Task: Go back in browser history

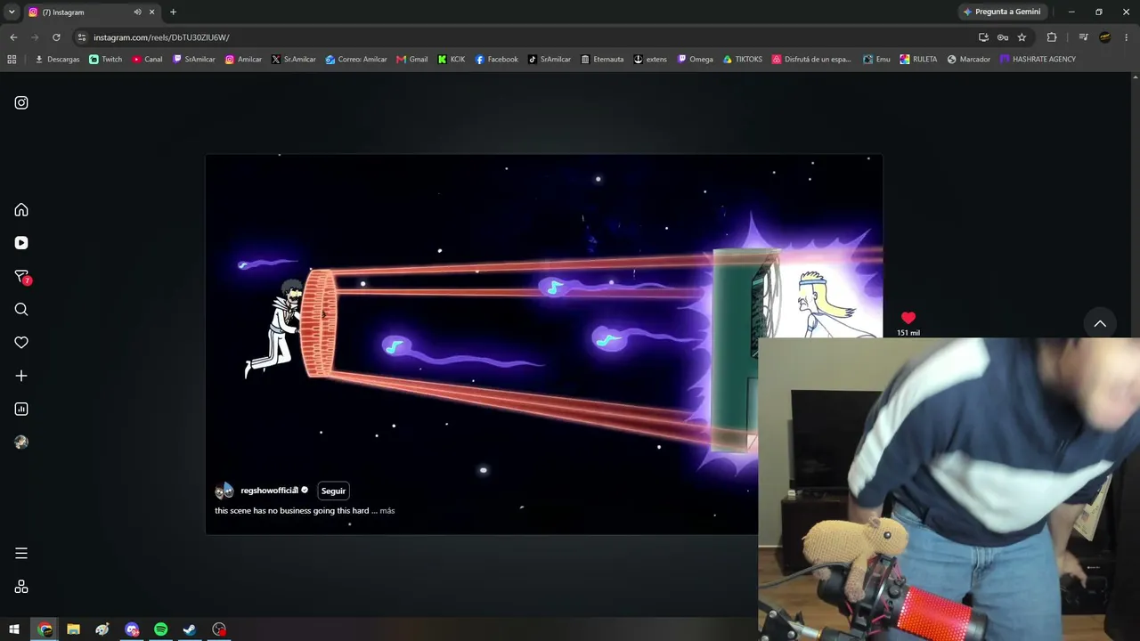Action: coord(13,37)
